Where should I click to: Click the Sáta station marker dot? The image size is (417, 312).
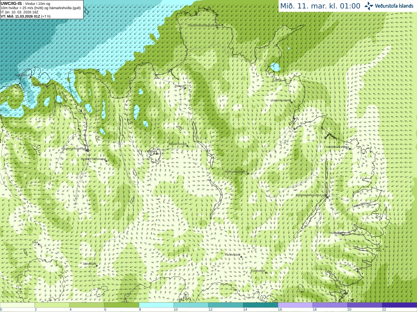coord(39,245)
